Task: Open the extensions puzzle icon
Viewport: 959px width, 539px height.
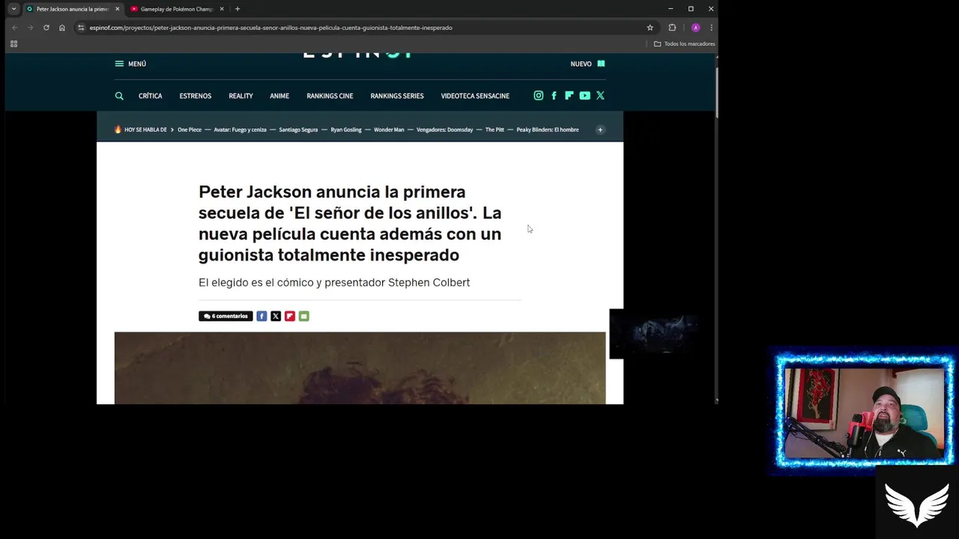Action: pyautogui.click(x=672, y=28)
